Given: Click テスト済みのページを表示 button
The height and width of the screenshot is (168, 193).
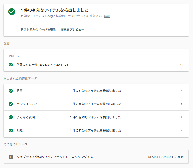Looking at the screenshot, I should (x=38, y=30).
